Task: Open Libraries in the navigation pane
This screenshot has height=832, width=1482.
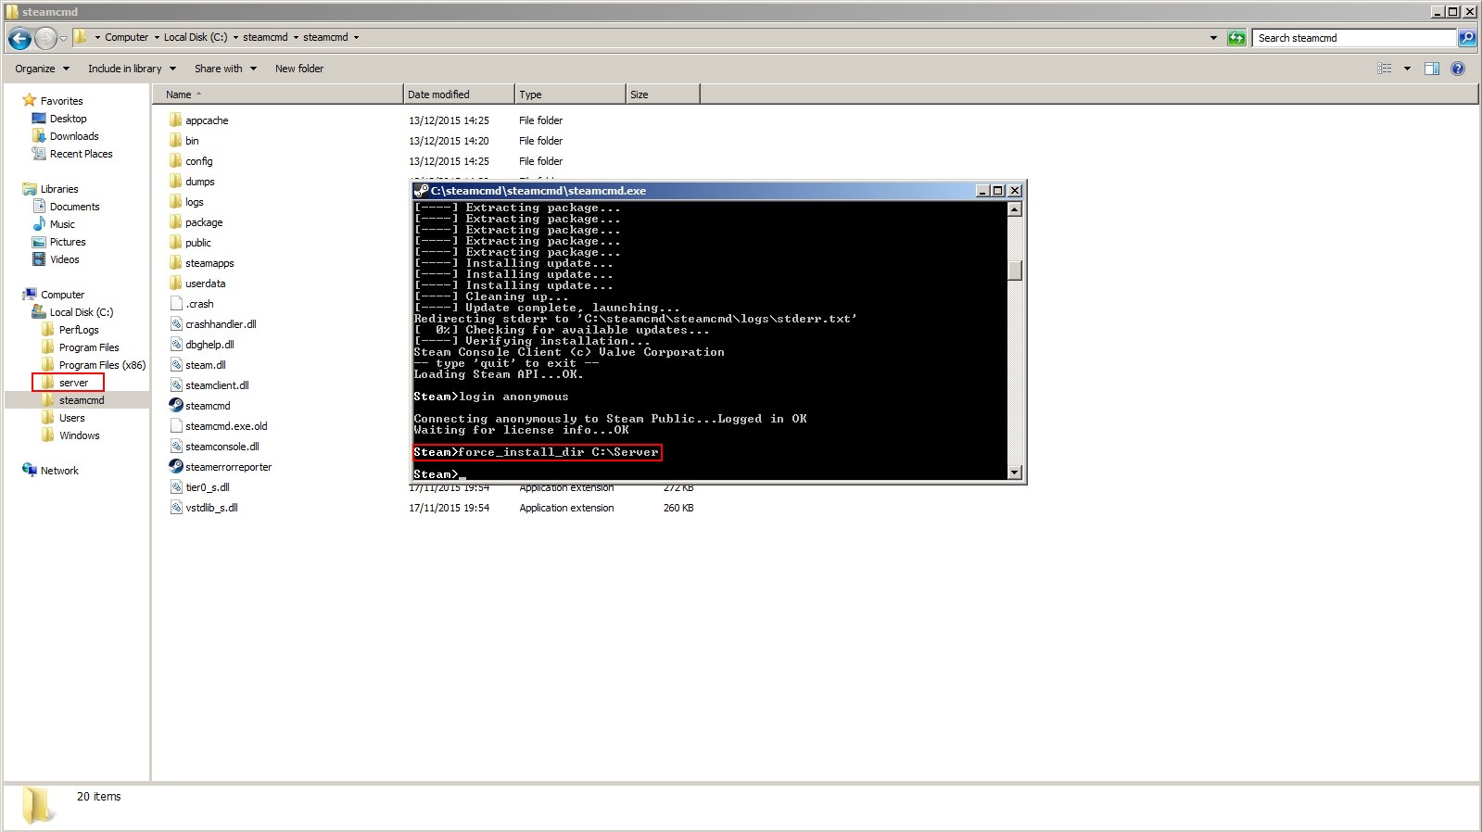Action: (x=59, y=189)
